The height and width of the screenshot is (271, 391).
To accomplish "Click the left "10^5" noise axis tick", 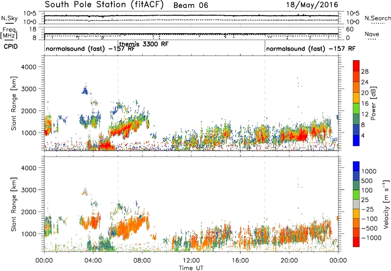I will pyautogui.click(x=30, y=14).
